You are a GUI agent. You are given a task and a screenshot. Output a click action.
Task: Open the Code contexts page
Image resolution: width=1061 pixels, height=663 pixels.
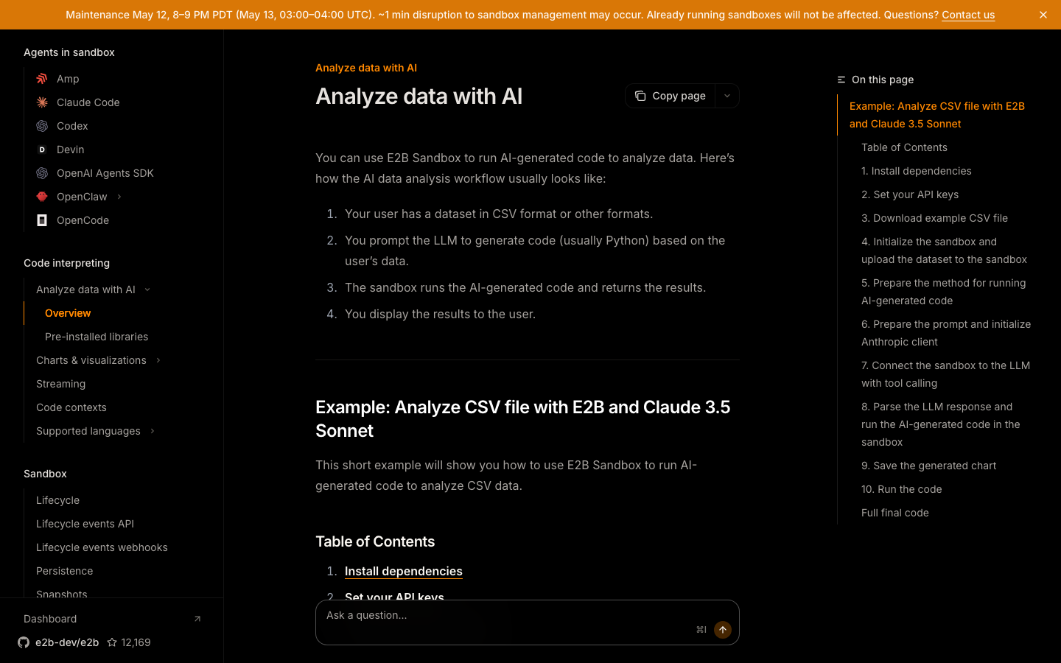(x=71, y=407)
